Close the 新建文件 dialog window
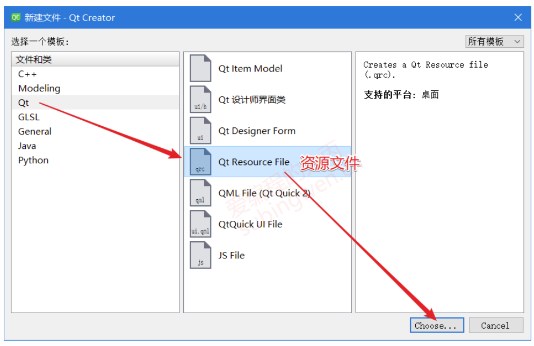Image resolution: width=534 pixels, height=346 pixels. pyautogui.click(x=518, y=17)
